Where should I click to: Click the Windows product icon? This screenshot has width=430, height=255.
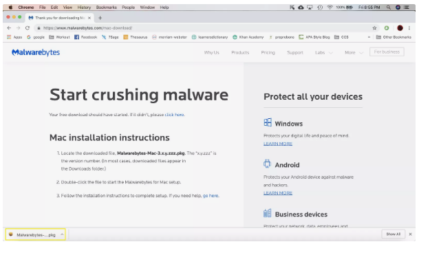(268, 122)
